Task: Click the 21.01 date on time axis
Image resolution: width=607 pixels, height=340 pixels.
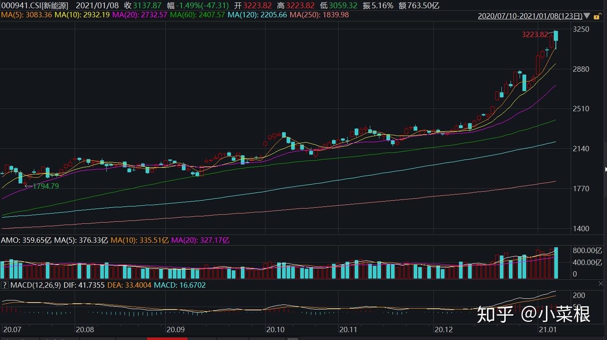Action: [x=548, y=329]
